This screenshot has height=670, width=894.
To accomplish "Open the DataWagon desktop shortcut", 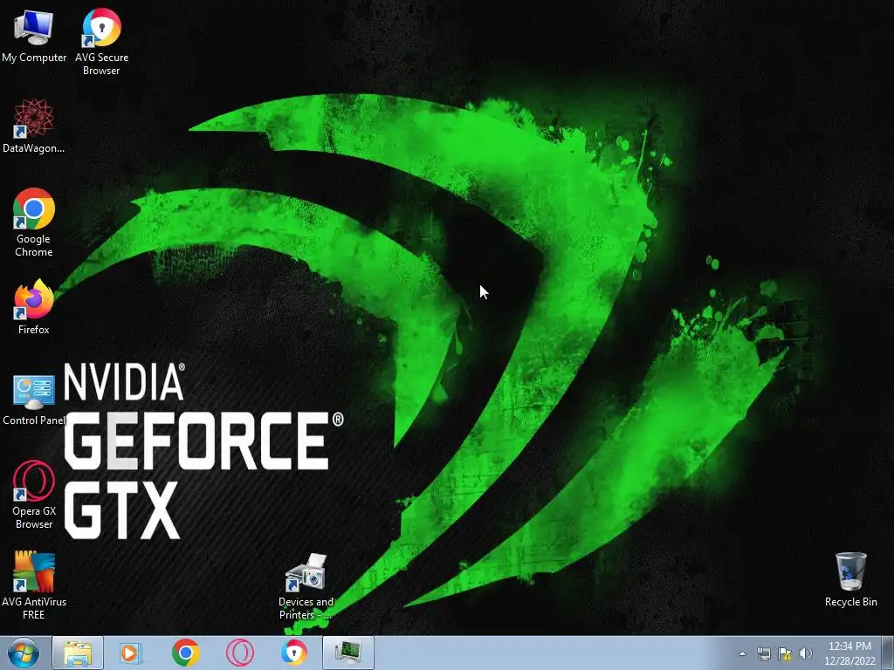I will (34, 126).
